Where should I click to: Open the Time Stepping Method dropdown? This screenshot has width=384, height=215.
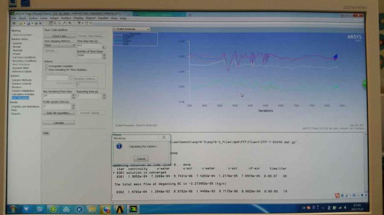[x=60, y=45]
